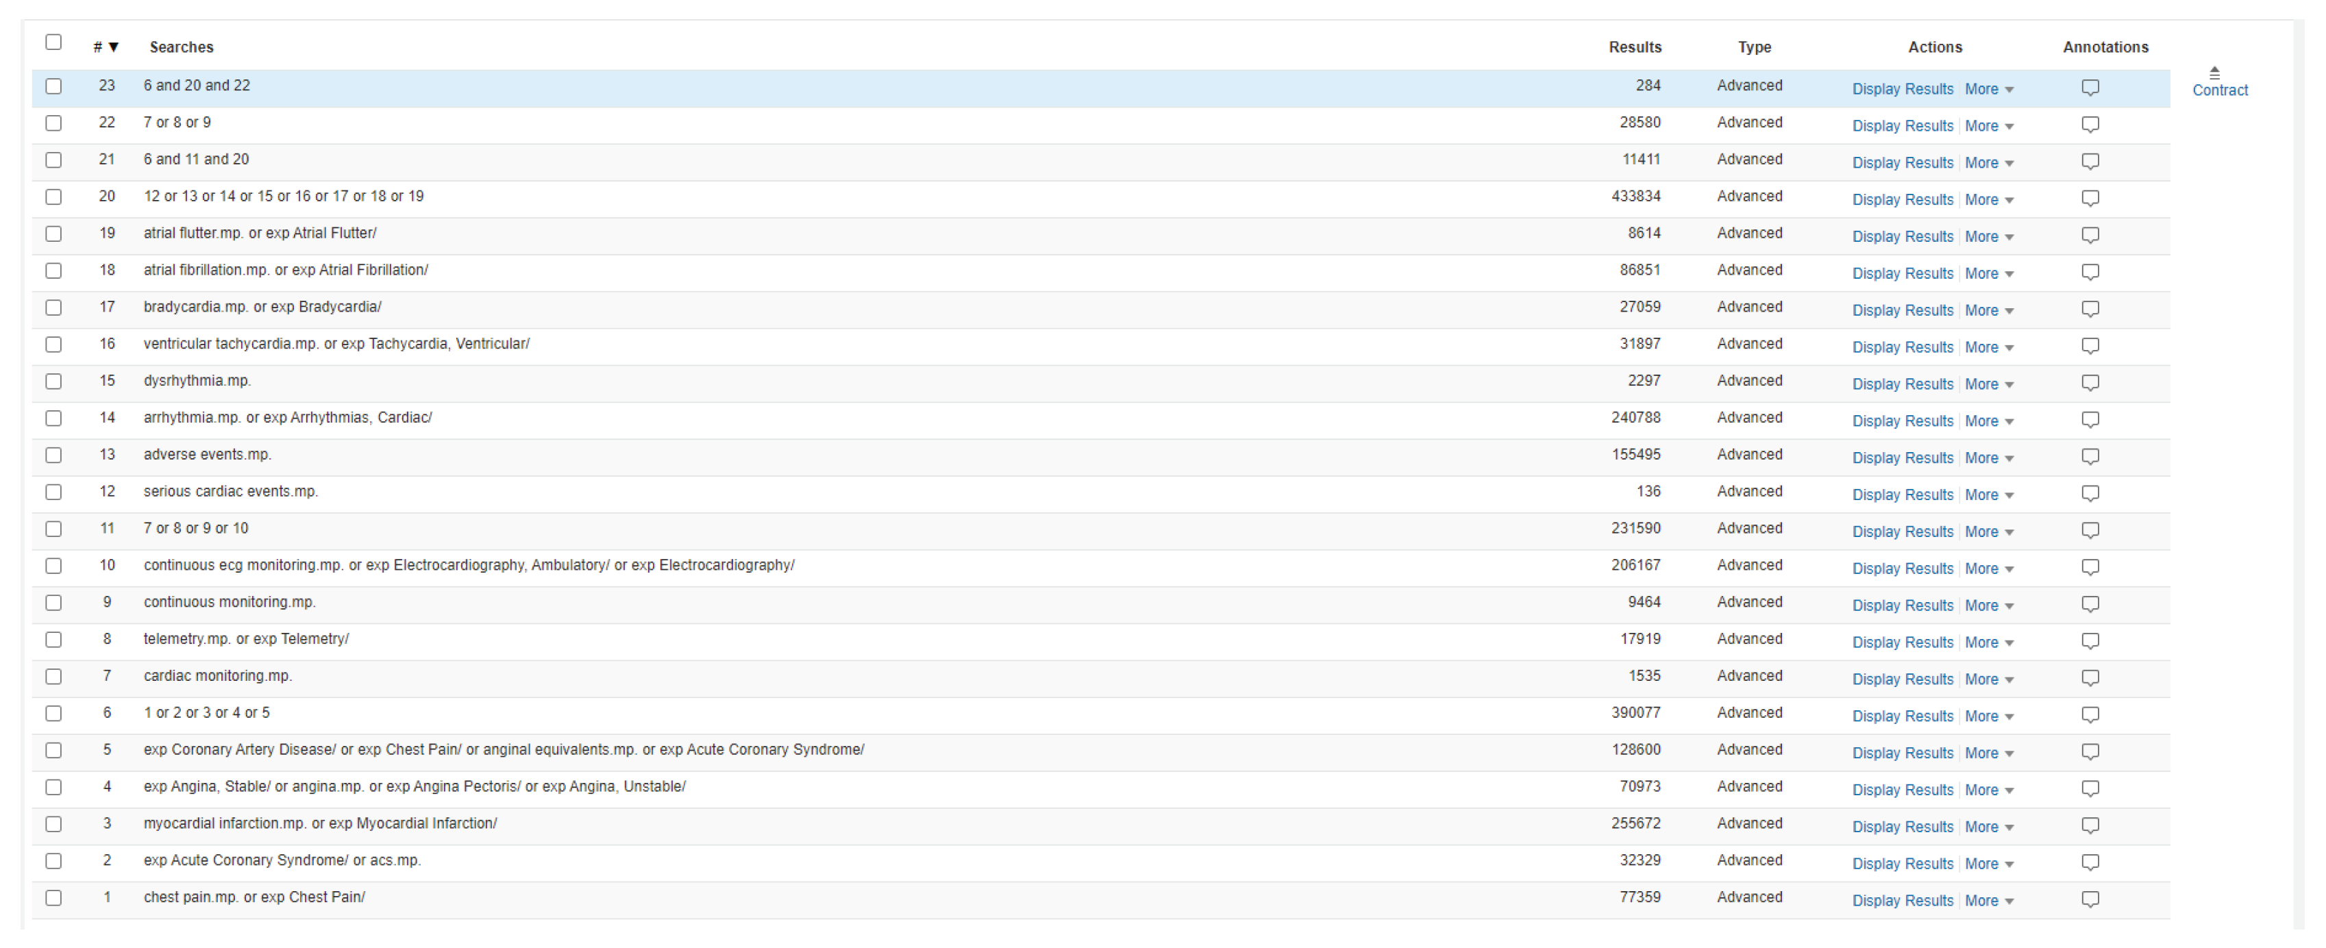Click annotation icon for bradycardia search
Viewport: 2326px width, 948px height.
2090,309
